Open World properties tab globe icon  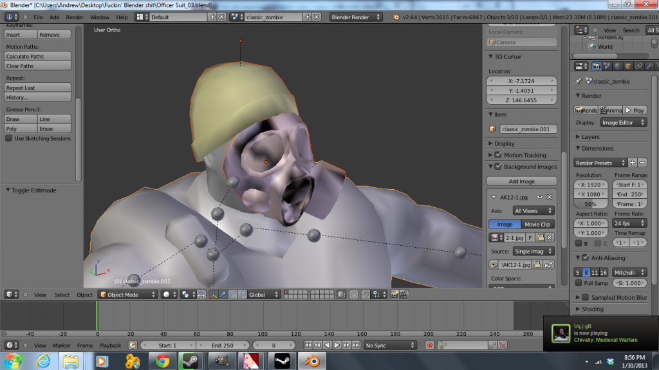point(617,66)
